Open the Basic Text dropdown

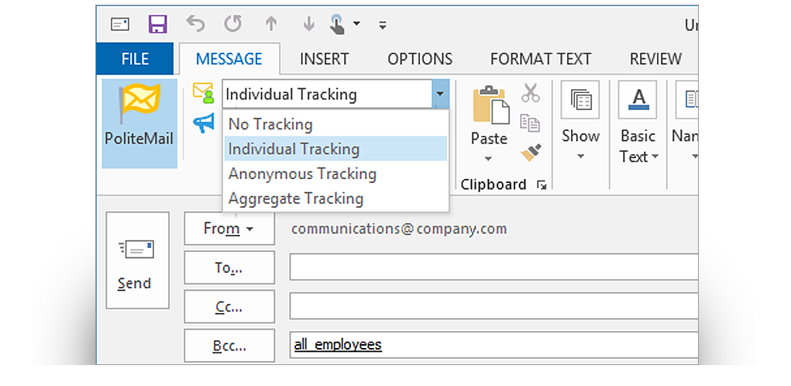[x=638, y=146]
